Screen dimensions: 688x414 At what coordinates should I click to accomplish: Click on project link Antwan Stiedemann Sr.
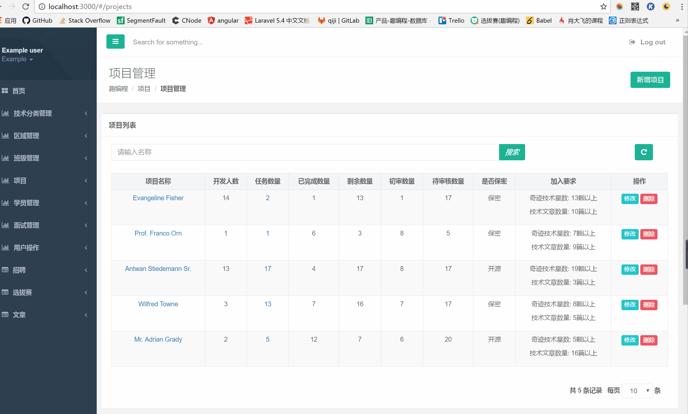point(157,268)
